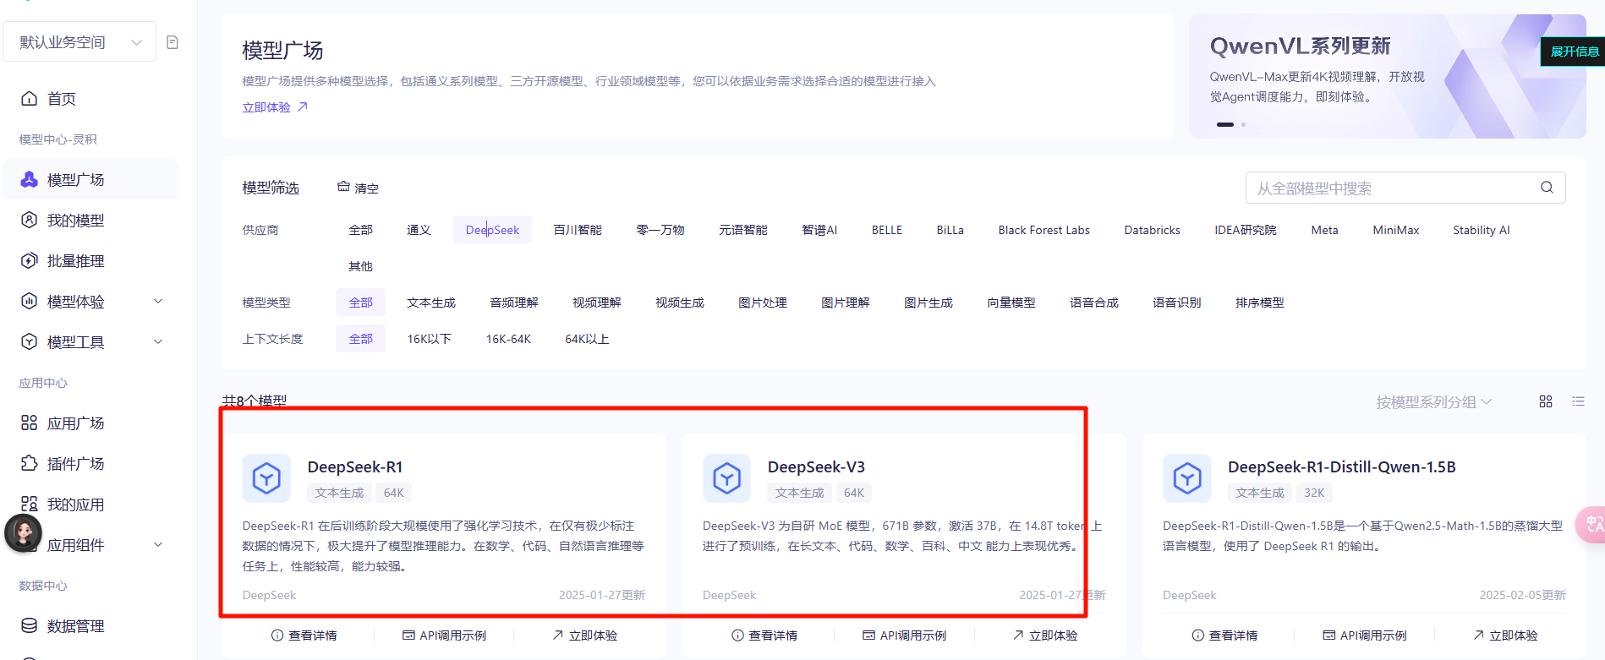Switch to grid view icon
1605x660 pixels.
(x=1546, y=401)
